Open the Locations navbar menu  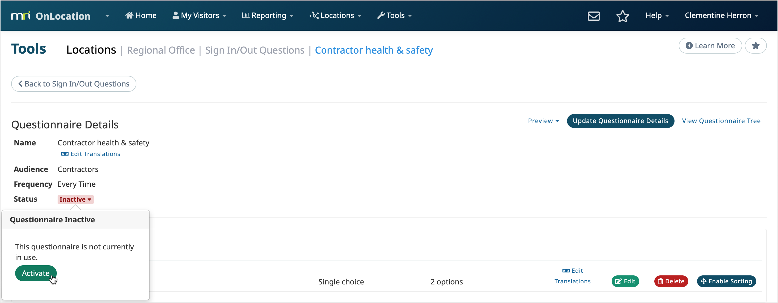335,15
